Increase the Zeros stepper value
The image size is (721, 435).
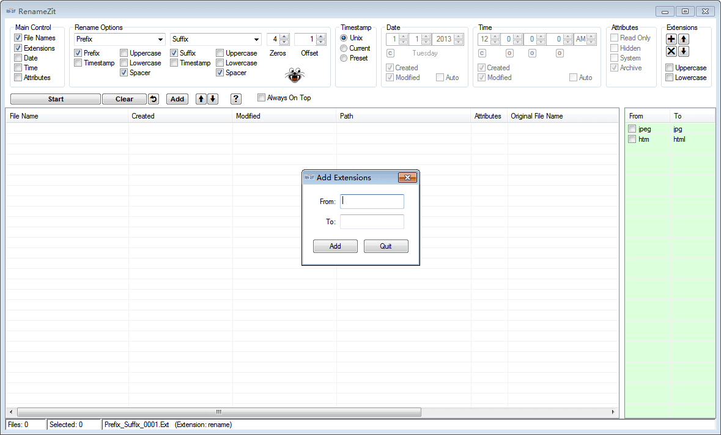[284, 36]
